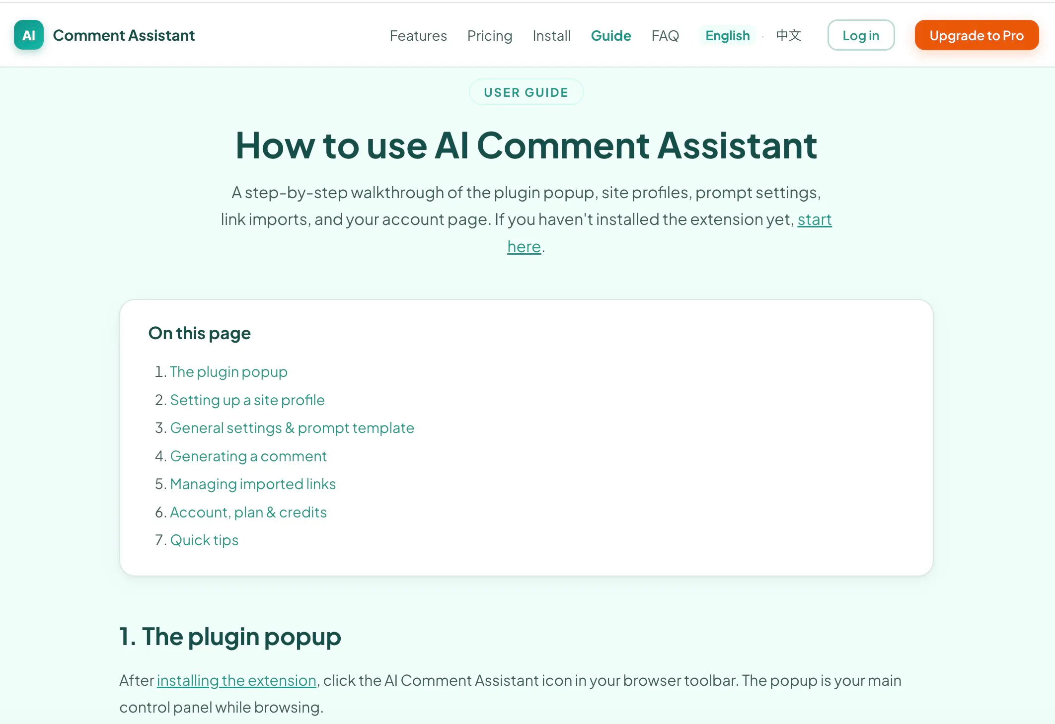Jump to 'Generating a comment' section
Viewport: 1055px width, 724px height.
pos(248,456)
